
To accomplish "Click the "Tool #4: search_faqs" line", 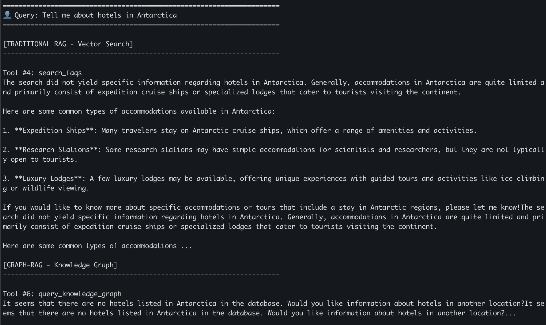I will tap(42, 73).
